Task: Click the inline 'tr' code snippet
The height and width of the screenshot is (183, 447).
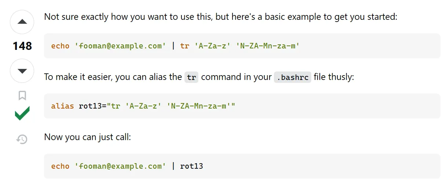Action: (x=191, y=77)
